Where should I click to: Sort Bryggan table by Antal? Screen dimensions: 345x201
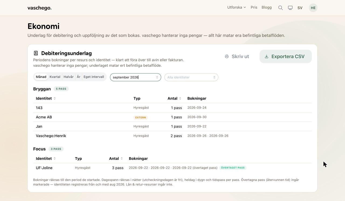pyautogui.click(x=174, y=98)
